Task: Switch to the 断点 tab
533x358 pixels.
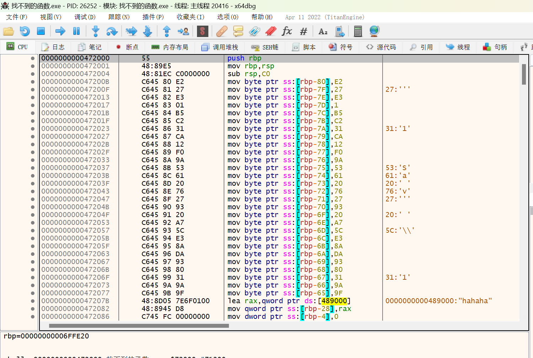Action: pyautogui.click(x=127, y=47)
